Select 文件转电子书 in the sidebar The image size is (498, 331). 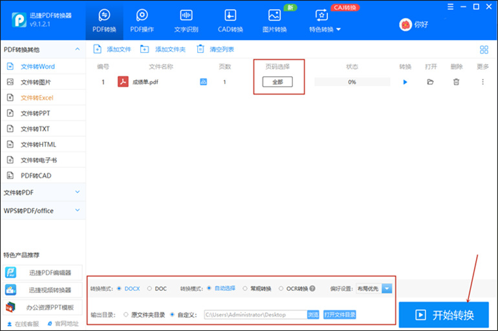click(43, 160)
